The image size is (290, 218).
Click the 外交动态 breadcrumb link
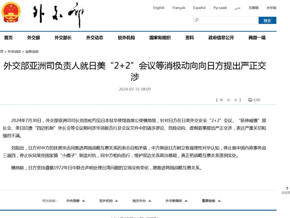click(14, 52)
